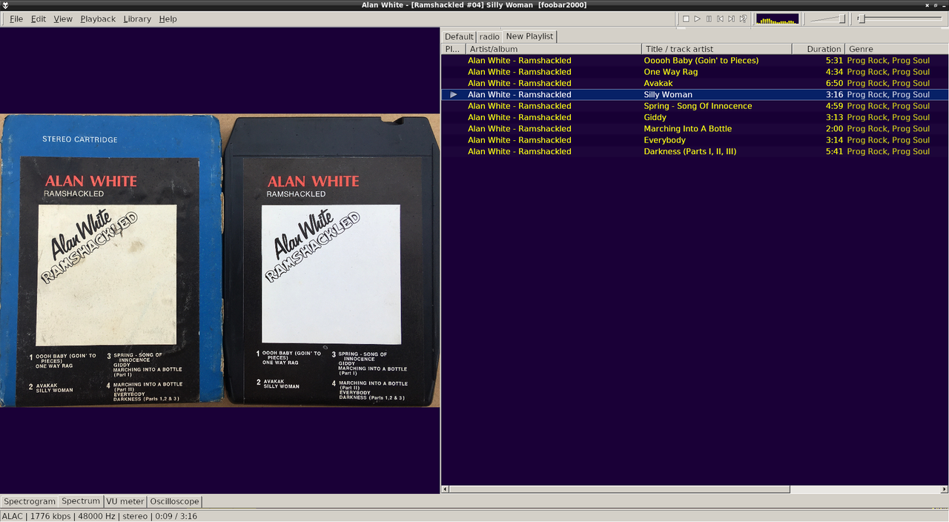Click the playlist scrollbar right arrow
949x522 pixels.
pyautogui.click(x=945, y=489)
